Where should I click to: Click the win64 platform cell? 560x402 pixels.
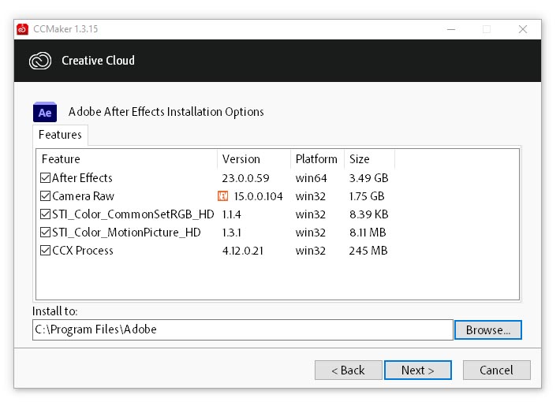click(x=311, y=178)
